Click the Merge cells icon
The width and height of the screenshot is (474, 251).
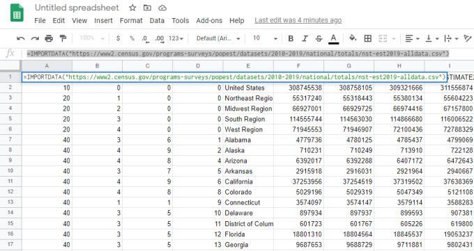click(383, 38)
